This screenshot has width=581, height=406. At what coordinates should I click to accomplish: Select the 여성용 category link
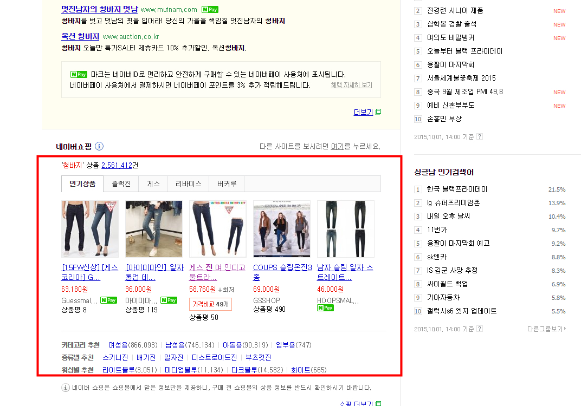(x=118, y=345)
